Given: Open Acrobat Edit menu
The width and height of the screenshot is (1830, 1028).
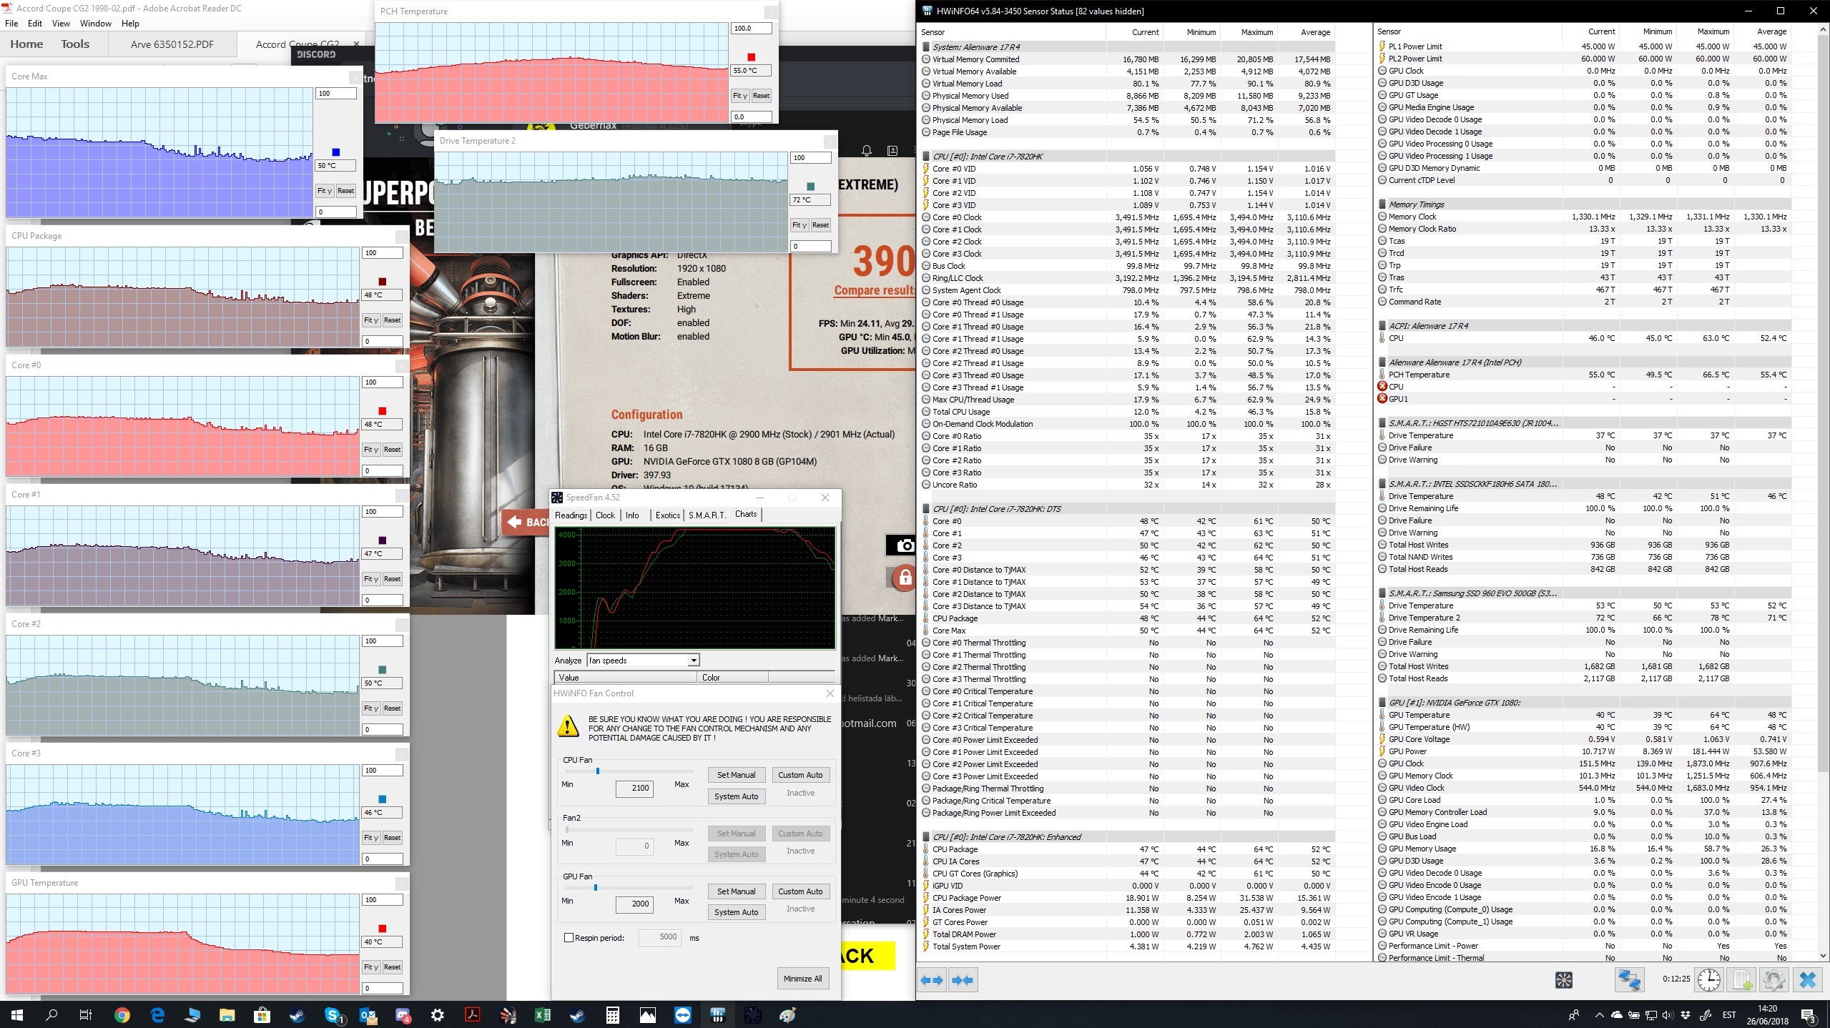Looking at the screenshot, I should click(x=35, y=23).
